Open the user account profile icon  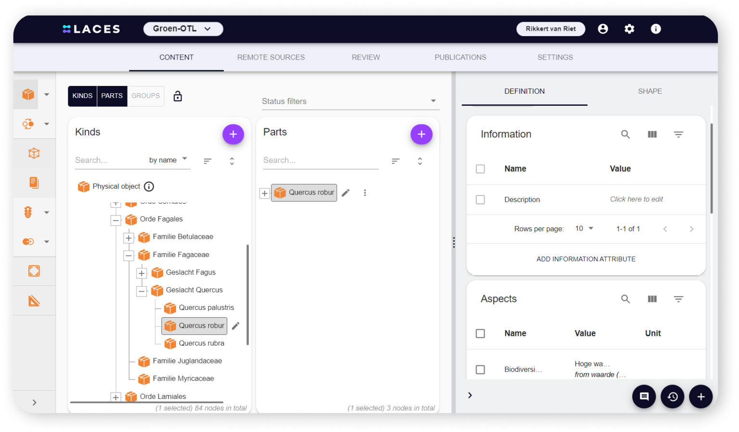point(602,29)
